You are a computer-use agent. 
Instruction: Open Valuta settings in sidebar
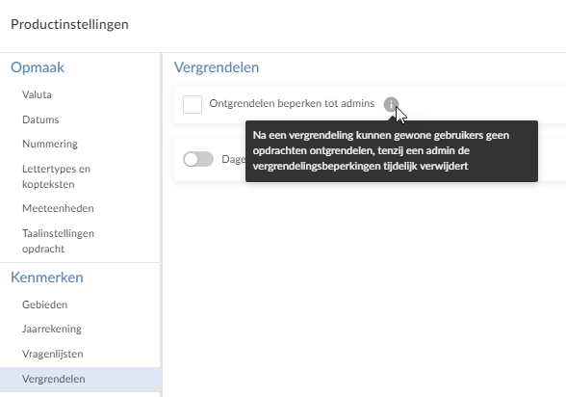click(37, 94)
